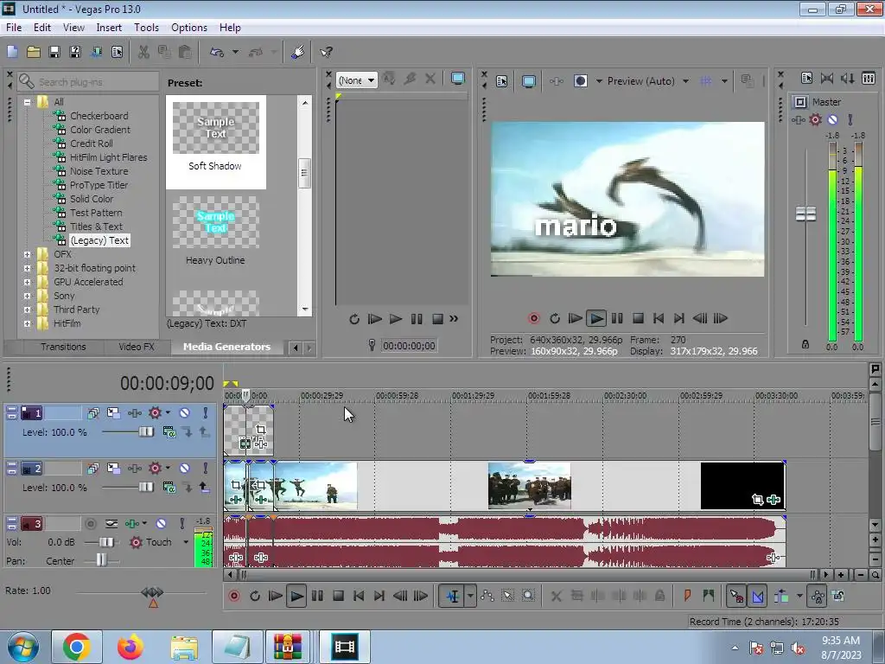This screenshot has width=885, height=664.
Task: Open the Tools menu
Action: 146,28
